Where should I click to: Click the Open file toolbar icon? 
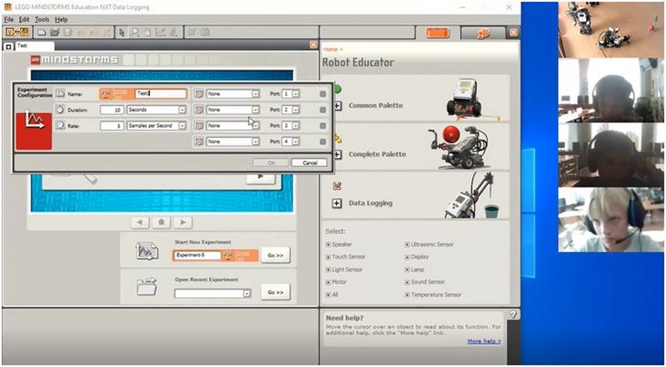point(54,32)
